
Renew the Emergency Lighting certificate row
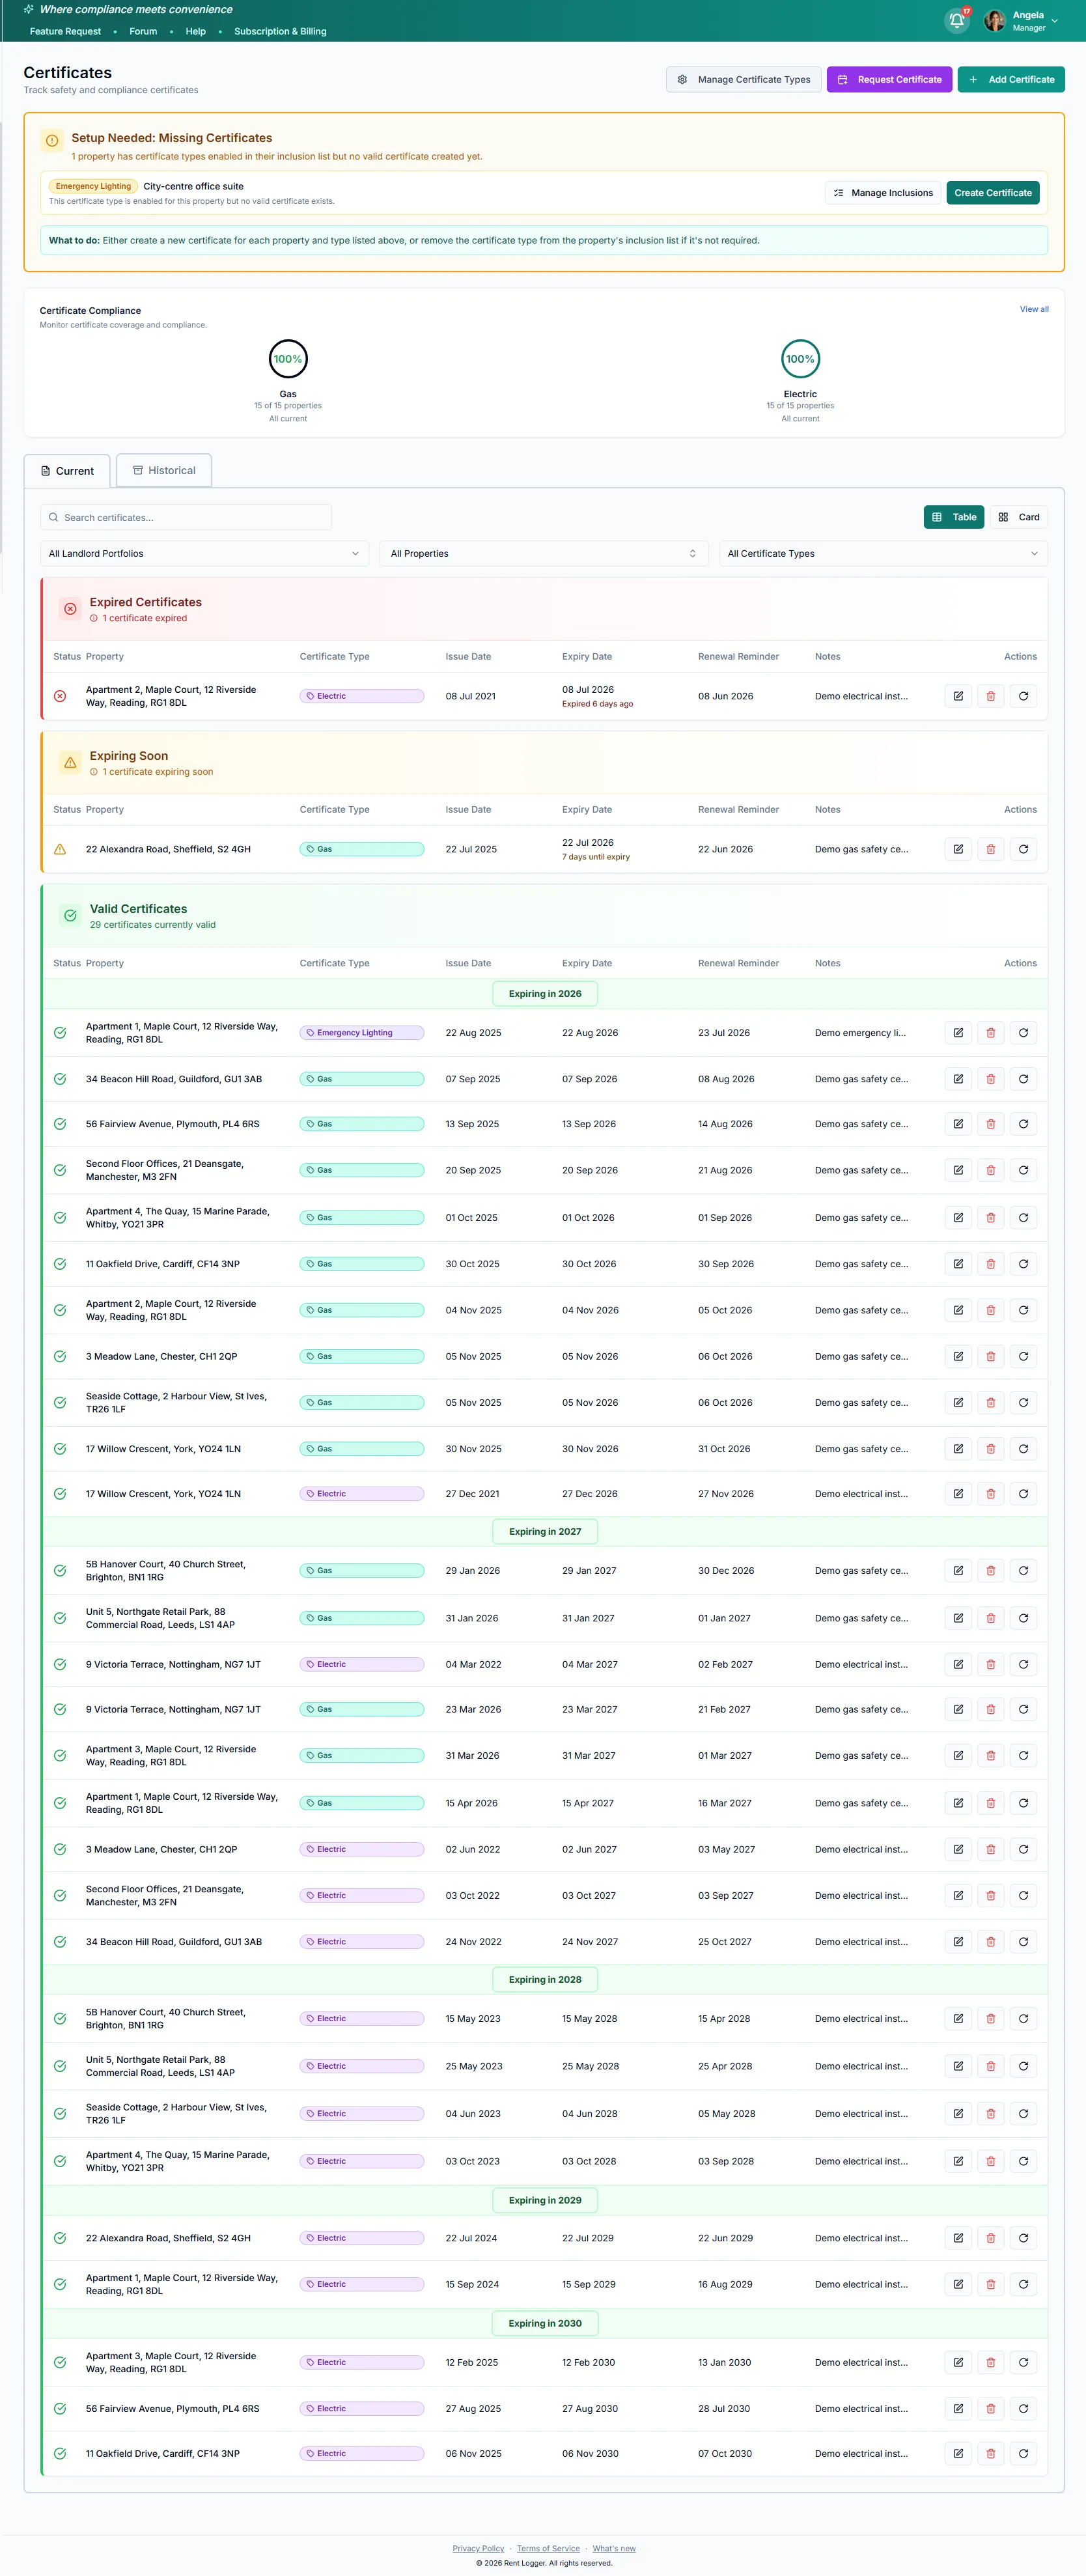1023,1033
